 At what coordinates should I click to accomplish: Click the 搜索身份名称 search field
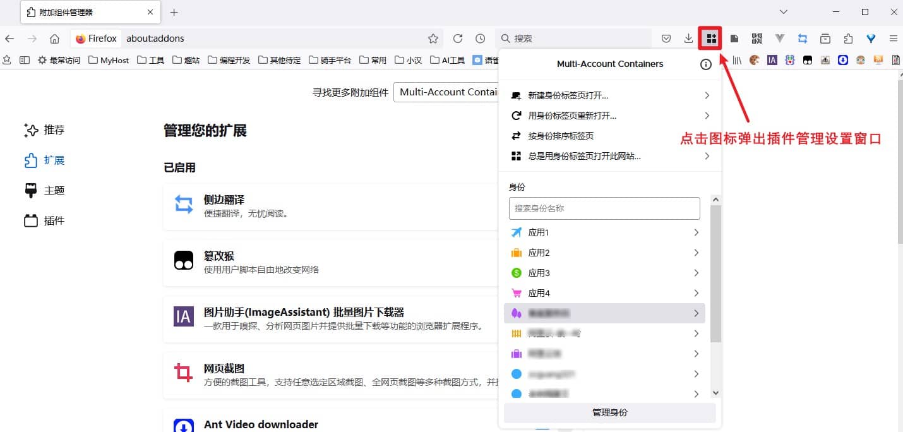point(604,208)
